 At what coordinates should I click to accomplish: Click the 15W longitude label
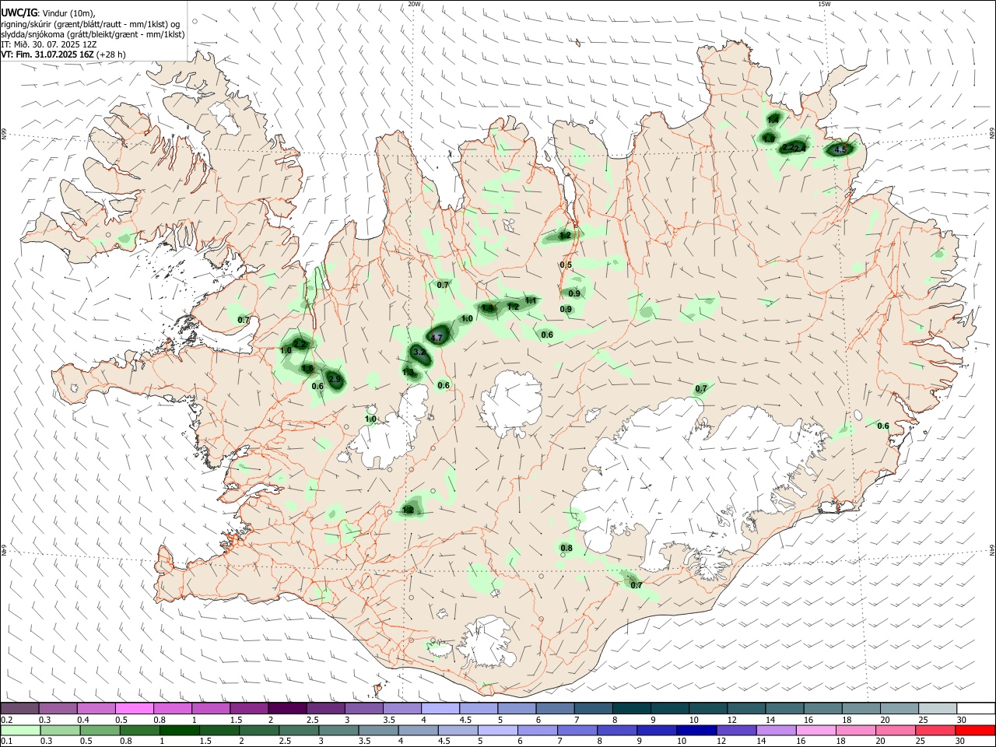[825, 4]
